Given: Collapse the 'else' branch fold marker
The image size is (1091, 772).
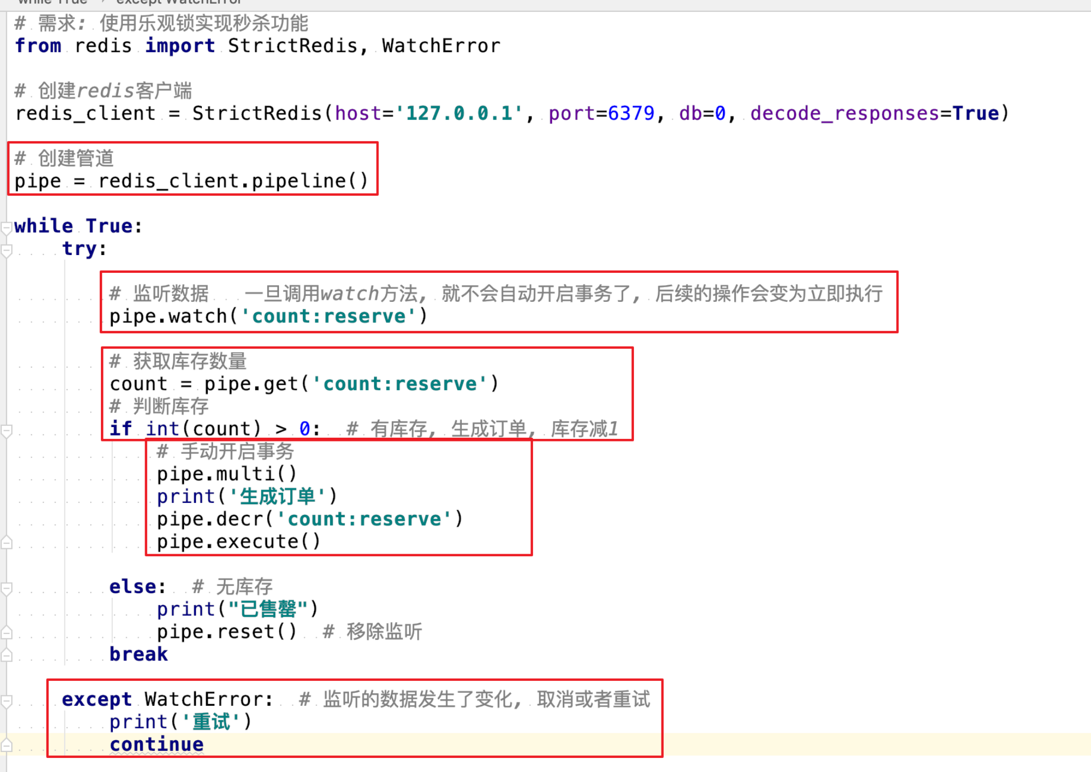Looking at the screenshot, I should pos(6,588).
